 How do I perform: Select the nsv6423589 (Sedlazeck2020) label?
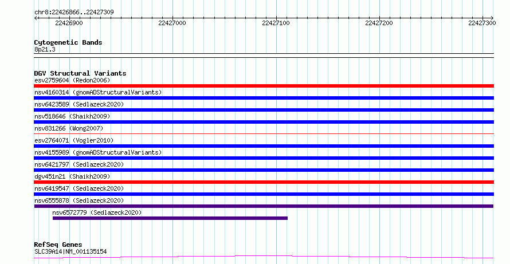(x=79, y=104)
